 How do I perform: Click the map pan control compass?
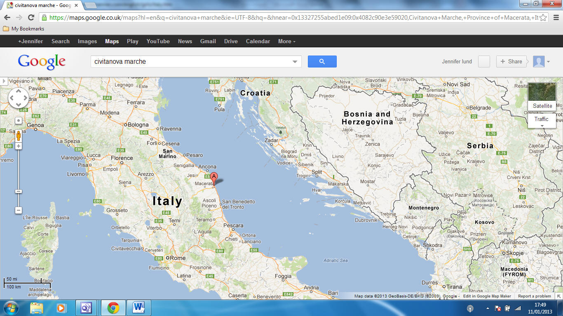(x=19, y=98)
